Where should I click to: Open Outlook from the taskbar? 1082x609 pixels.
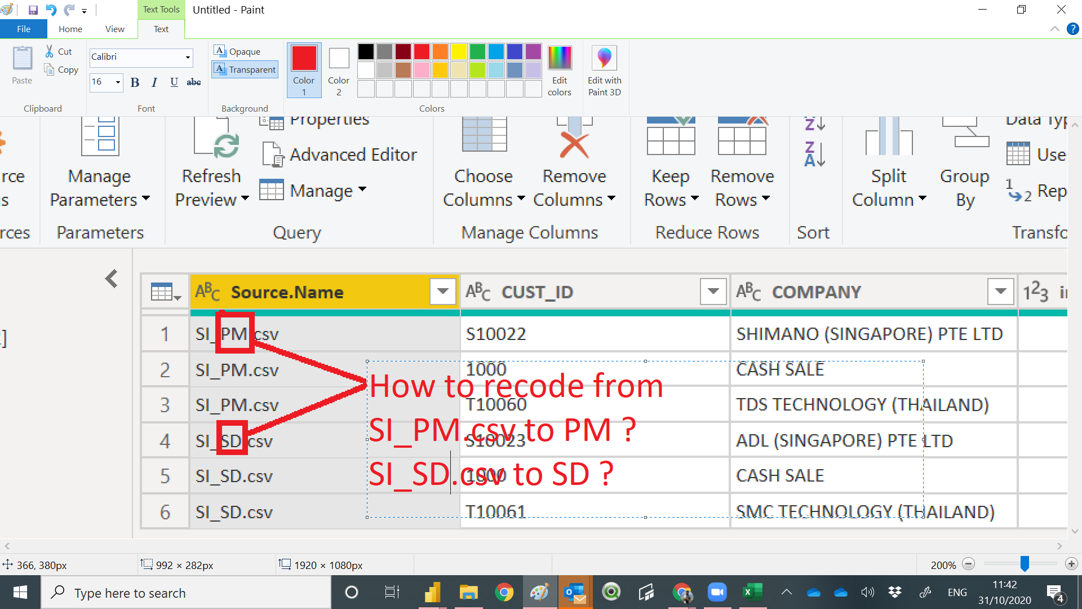click(x=575, y=593)
